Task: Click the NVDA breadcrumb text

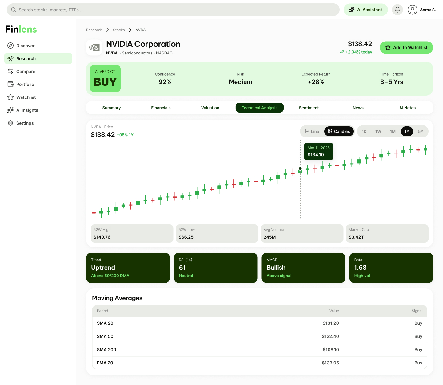Action: [141, 30]
